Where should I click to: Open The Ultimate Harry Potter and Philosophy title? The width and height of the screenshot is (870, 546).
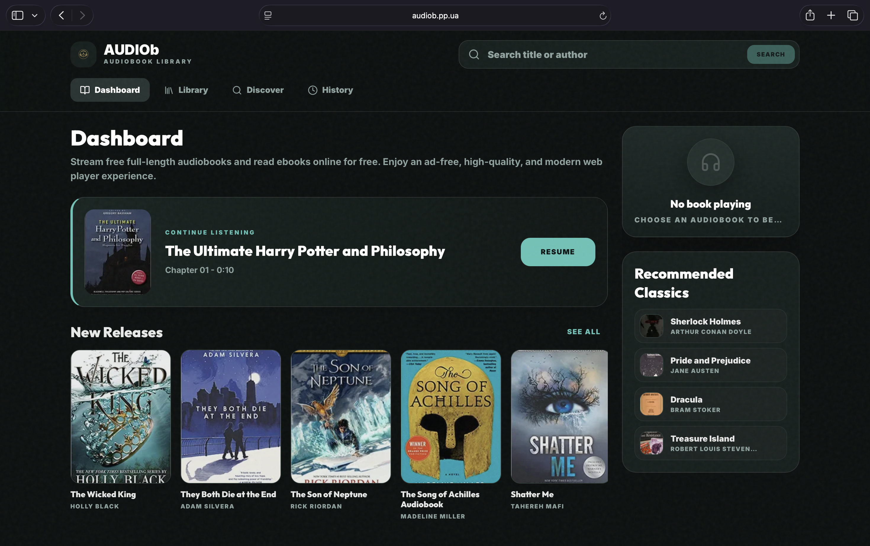click(x=305, y=251)
